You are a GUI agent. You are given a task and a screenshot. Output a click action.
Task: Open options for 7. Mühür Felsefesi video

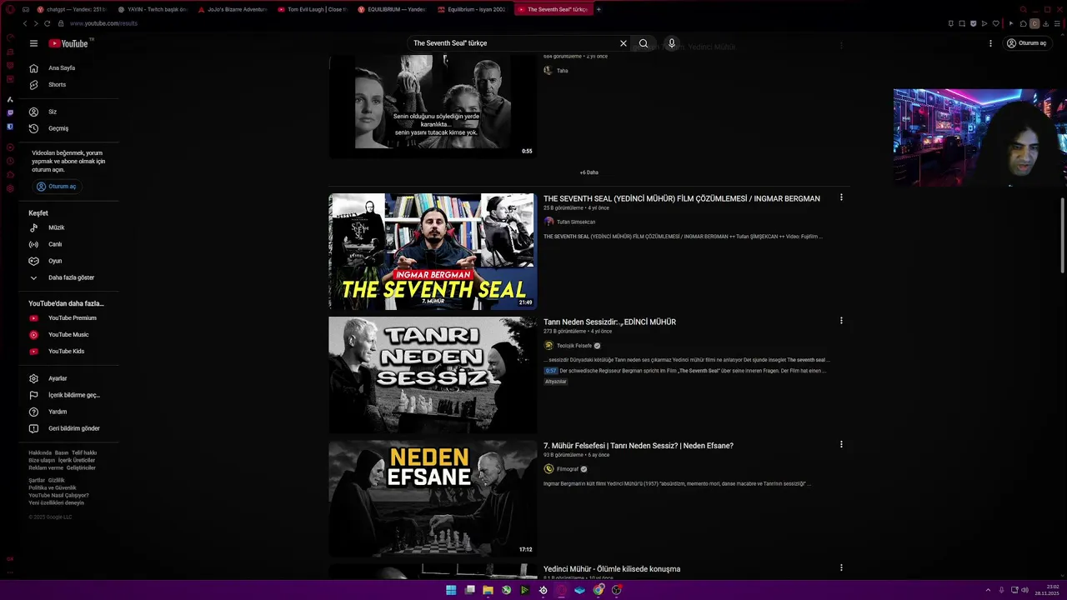coord(841,445)
